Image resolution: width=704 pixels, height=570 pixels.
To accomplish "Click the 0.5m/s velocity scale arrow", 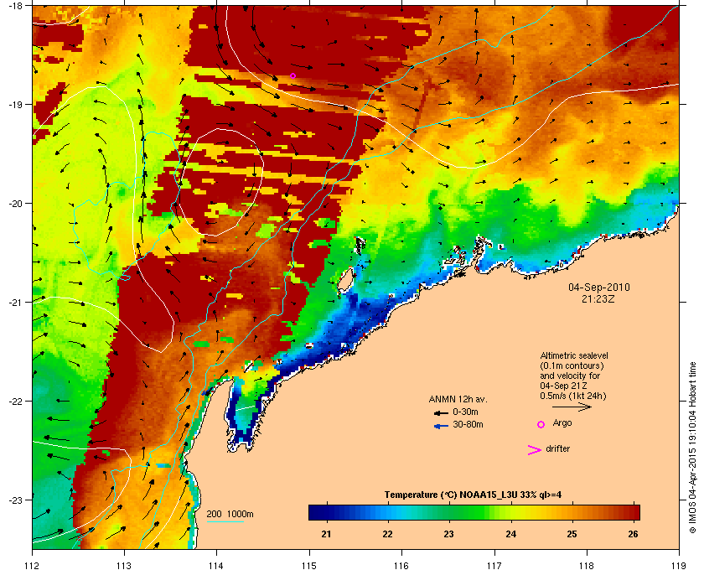I will [572, 407].
